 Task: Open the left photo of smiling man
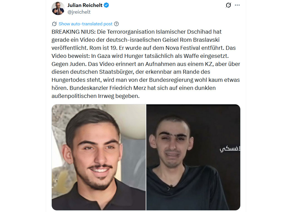point(99,157)
